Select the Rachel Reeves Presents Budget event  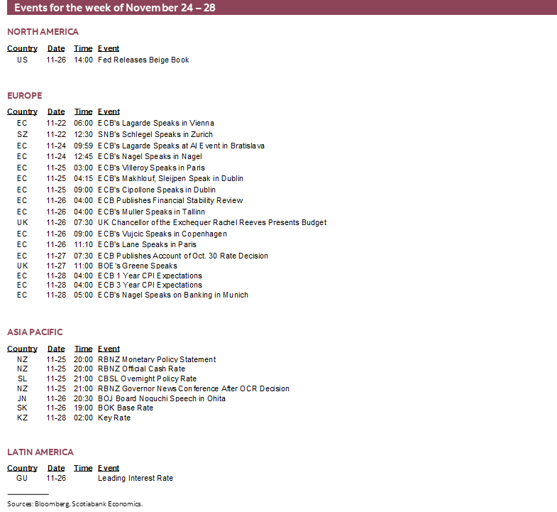point(212,222)
